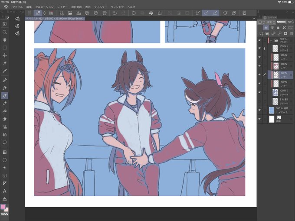Select the Zoom magnifier tool
This screenshot has width=295, height=221.
[4, 32]
